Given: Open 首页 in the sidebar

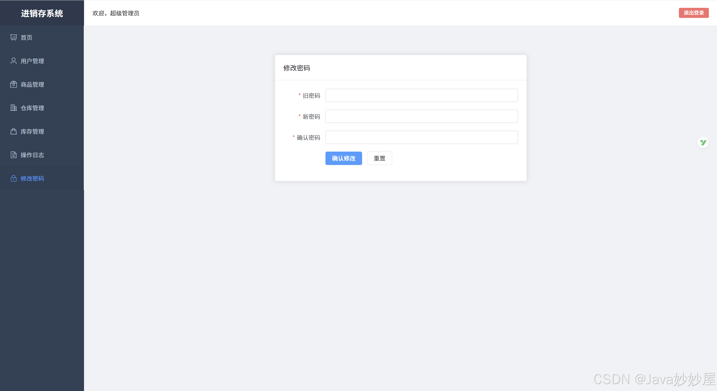Looking at the screenshot, I should pos(42,37).
